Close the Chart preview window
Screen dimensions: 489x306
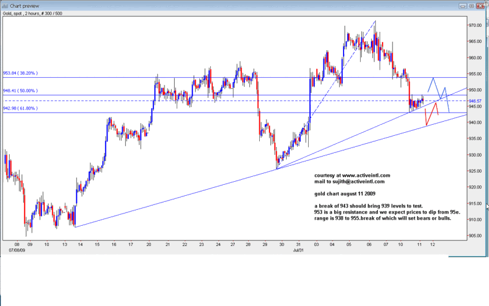click(481, 5)
